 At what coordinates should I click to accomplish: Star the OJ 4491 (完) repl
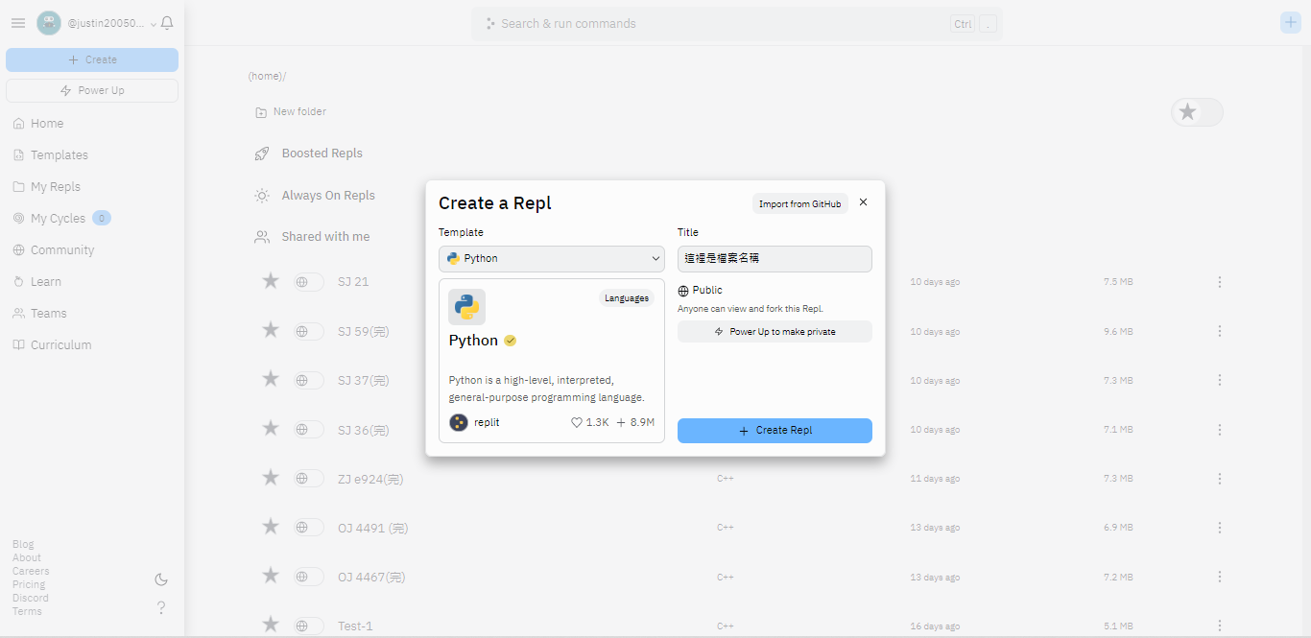pyautogui.click(x=271, y=526)
